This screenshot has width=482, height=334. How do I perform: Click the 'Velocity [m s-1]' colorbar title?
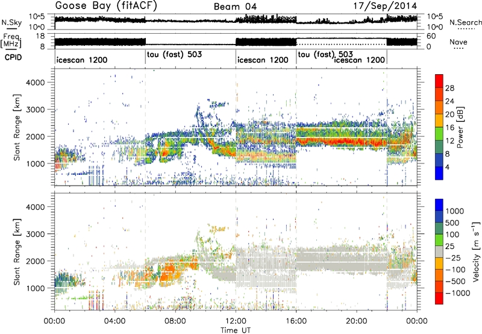pyautogui.click(x=476, y=251)
